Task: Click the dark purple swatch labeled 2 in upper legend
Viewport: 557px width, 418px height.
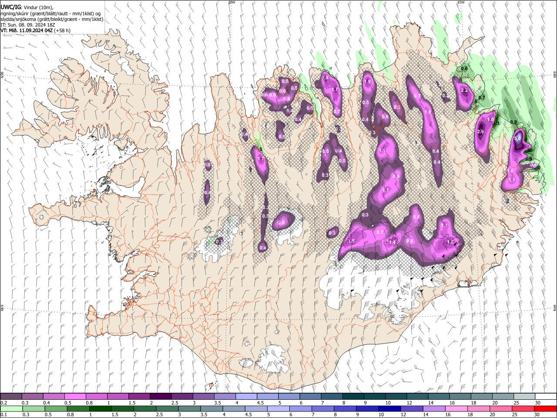Action: [161, 397]
